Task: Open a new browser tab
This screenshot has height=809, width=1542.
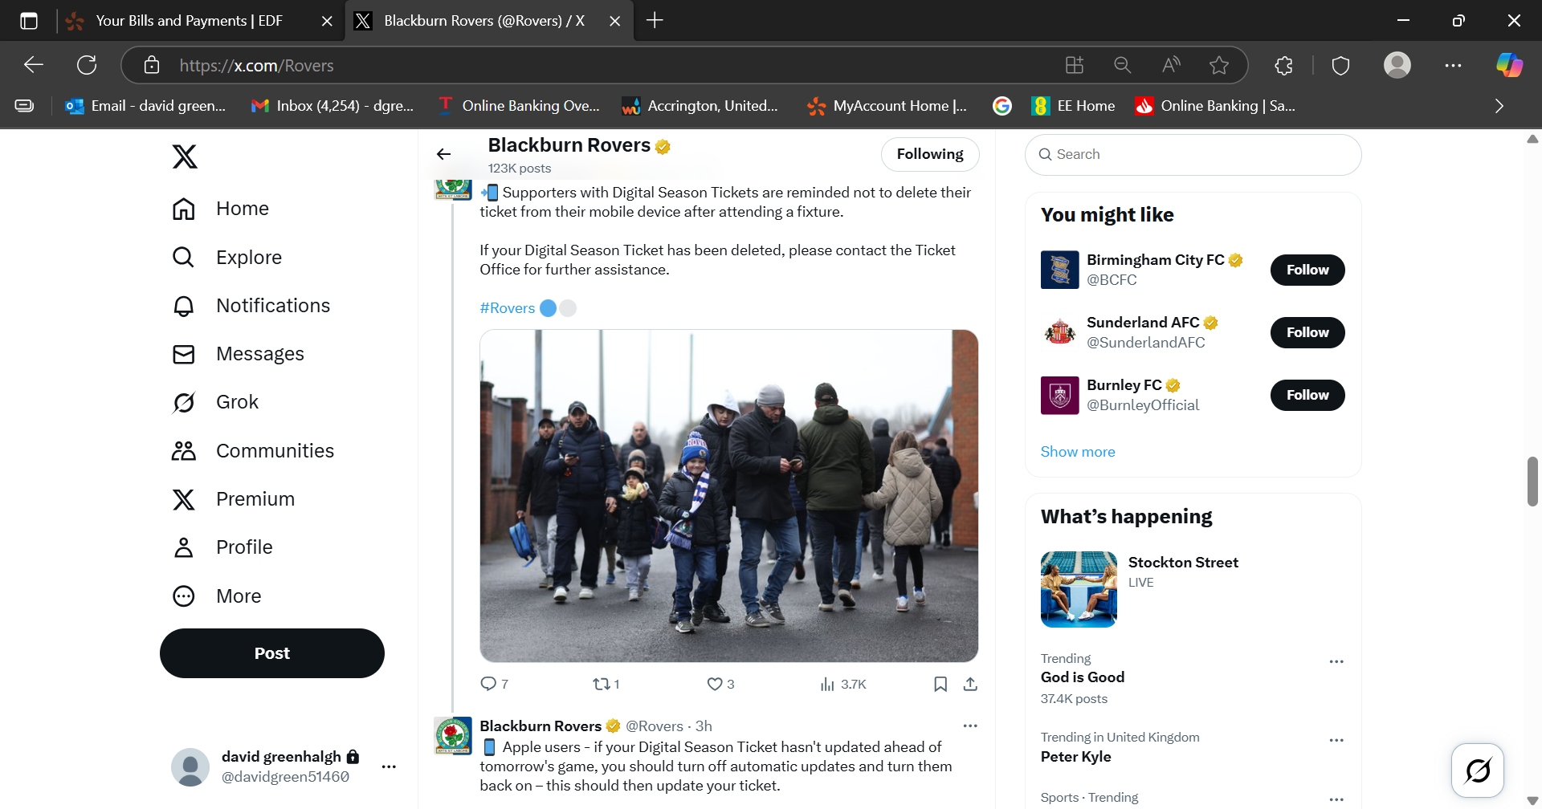Action: pos(655,21)
